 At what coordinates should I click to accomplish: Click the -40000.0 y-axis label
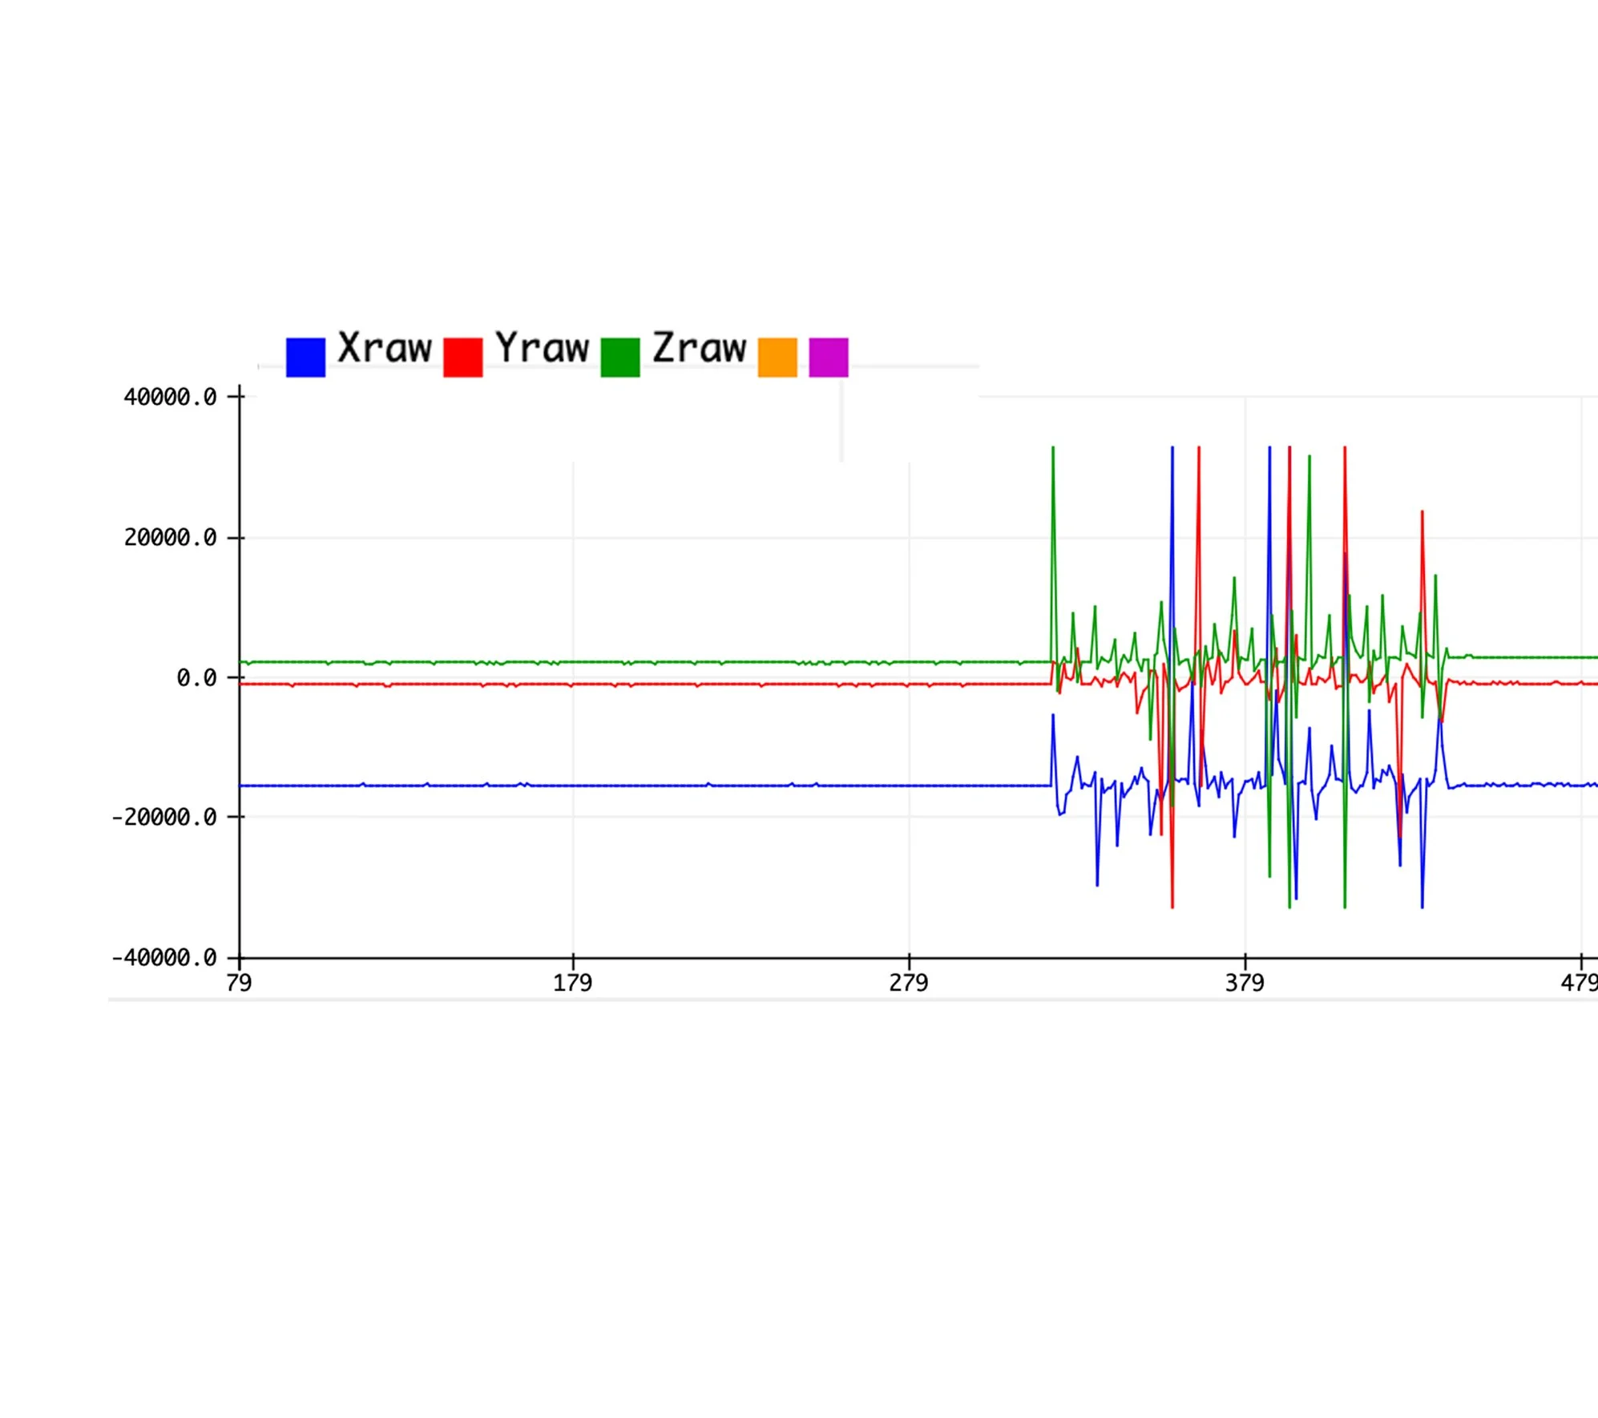[164, 958]
